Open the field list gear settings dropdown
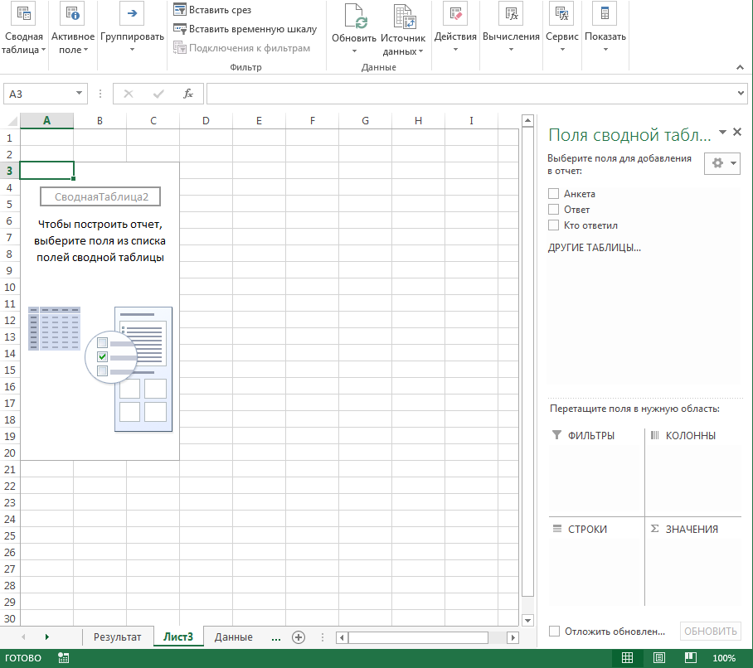The width and height of the screenshot is (753, 668). pyautogui.click(x=721, y=163)
